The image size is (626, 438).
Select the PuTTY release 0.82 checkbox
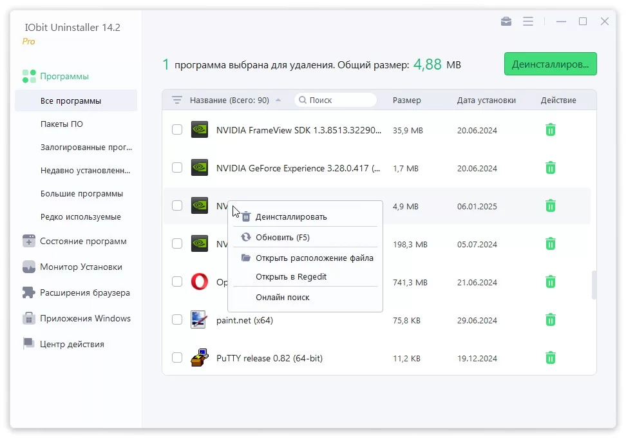click(177, 357)
